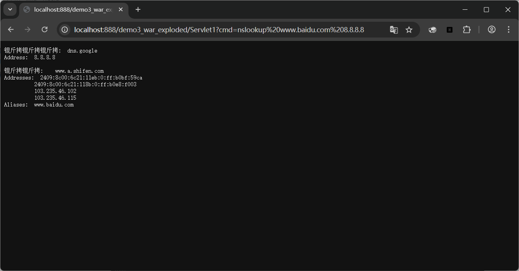
Task: Open the user profile icon
Action: (492, 30)
